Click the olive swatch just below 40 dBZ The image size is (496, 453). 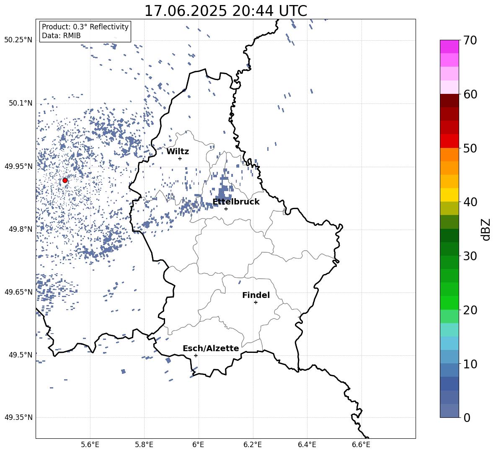[449, 208]
